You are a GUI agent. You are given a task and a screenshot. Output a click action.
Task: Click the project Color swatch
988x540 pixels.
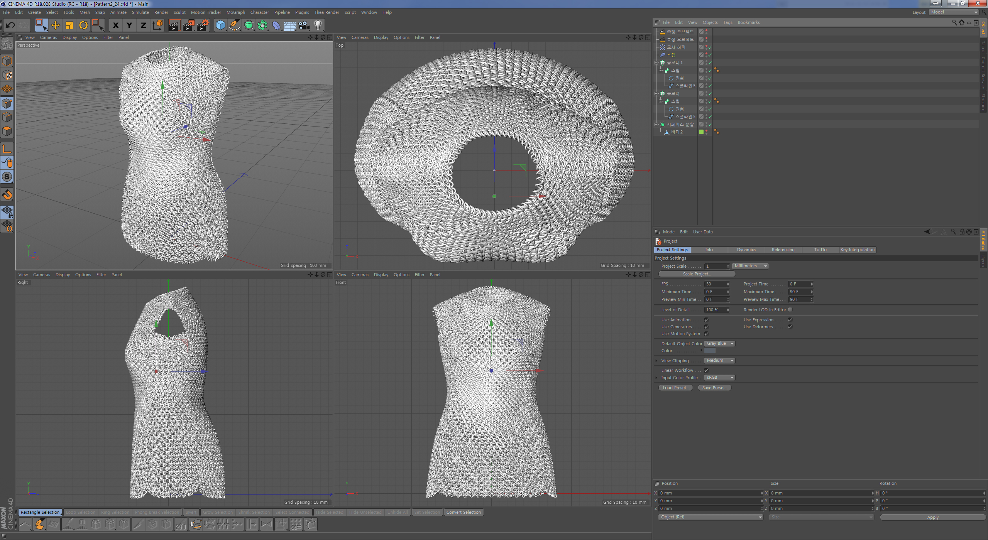click(710, 351)
